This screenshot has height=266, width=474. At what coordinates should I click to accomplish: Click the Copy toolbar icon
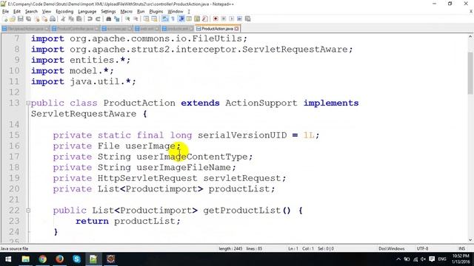tap(71, 18)
